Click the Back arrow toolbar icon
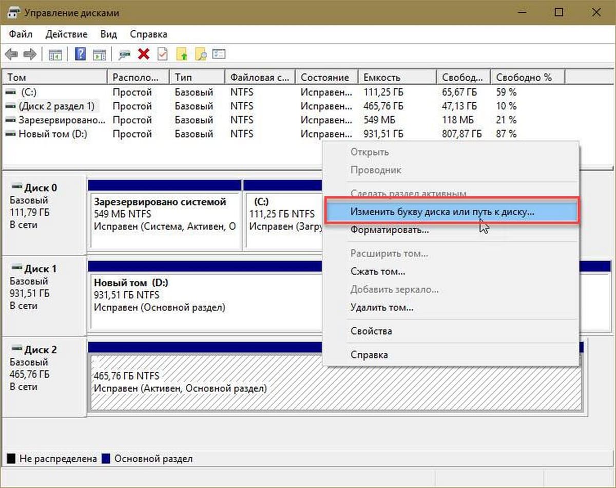Viewport: 616px width, 488px height. [x=11, y=54]
